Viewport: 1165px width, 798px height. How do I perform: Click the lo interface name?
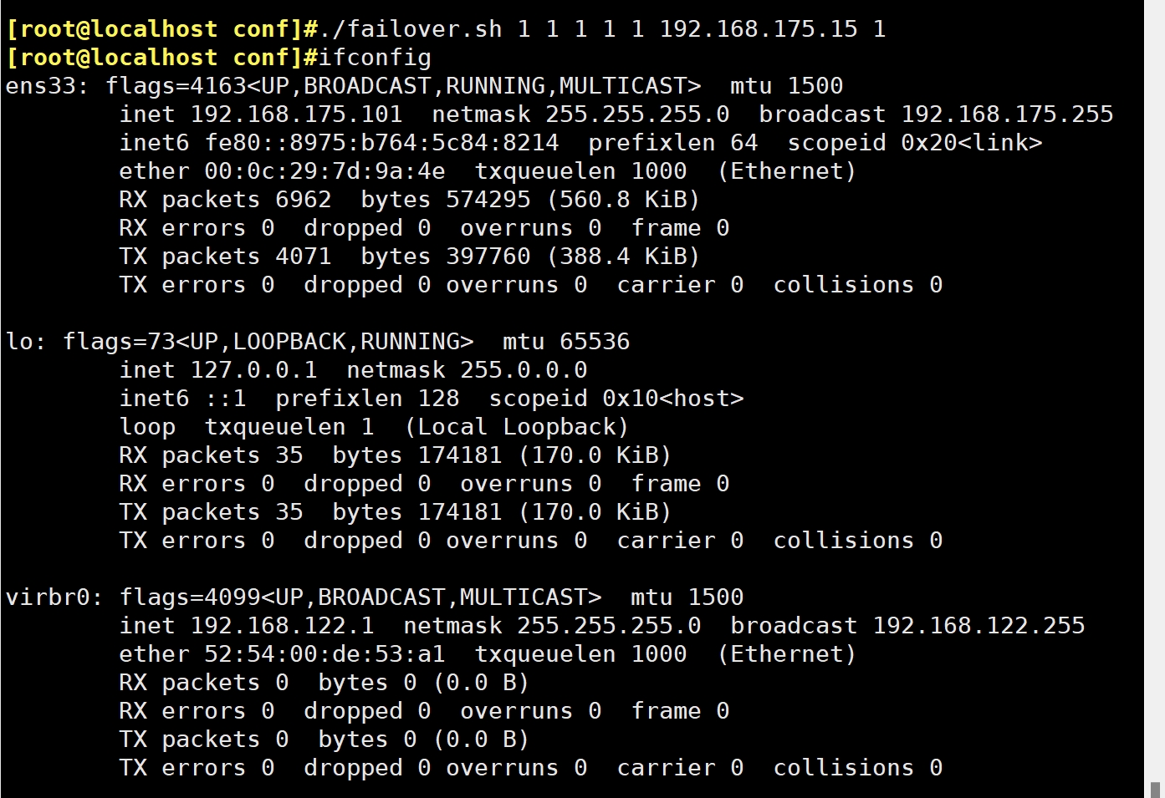[19, 342]
